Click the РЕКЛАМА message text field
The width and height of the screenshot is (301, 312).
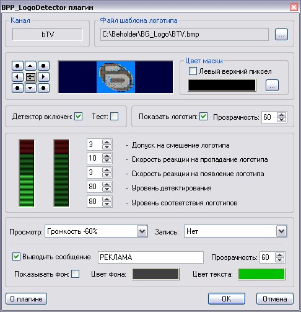pyautogui.click(x=150, y=257)
